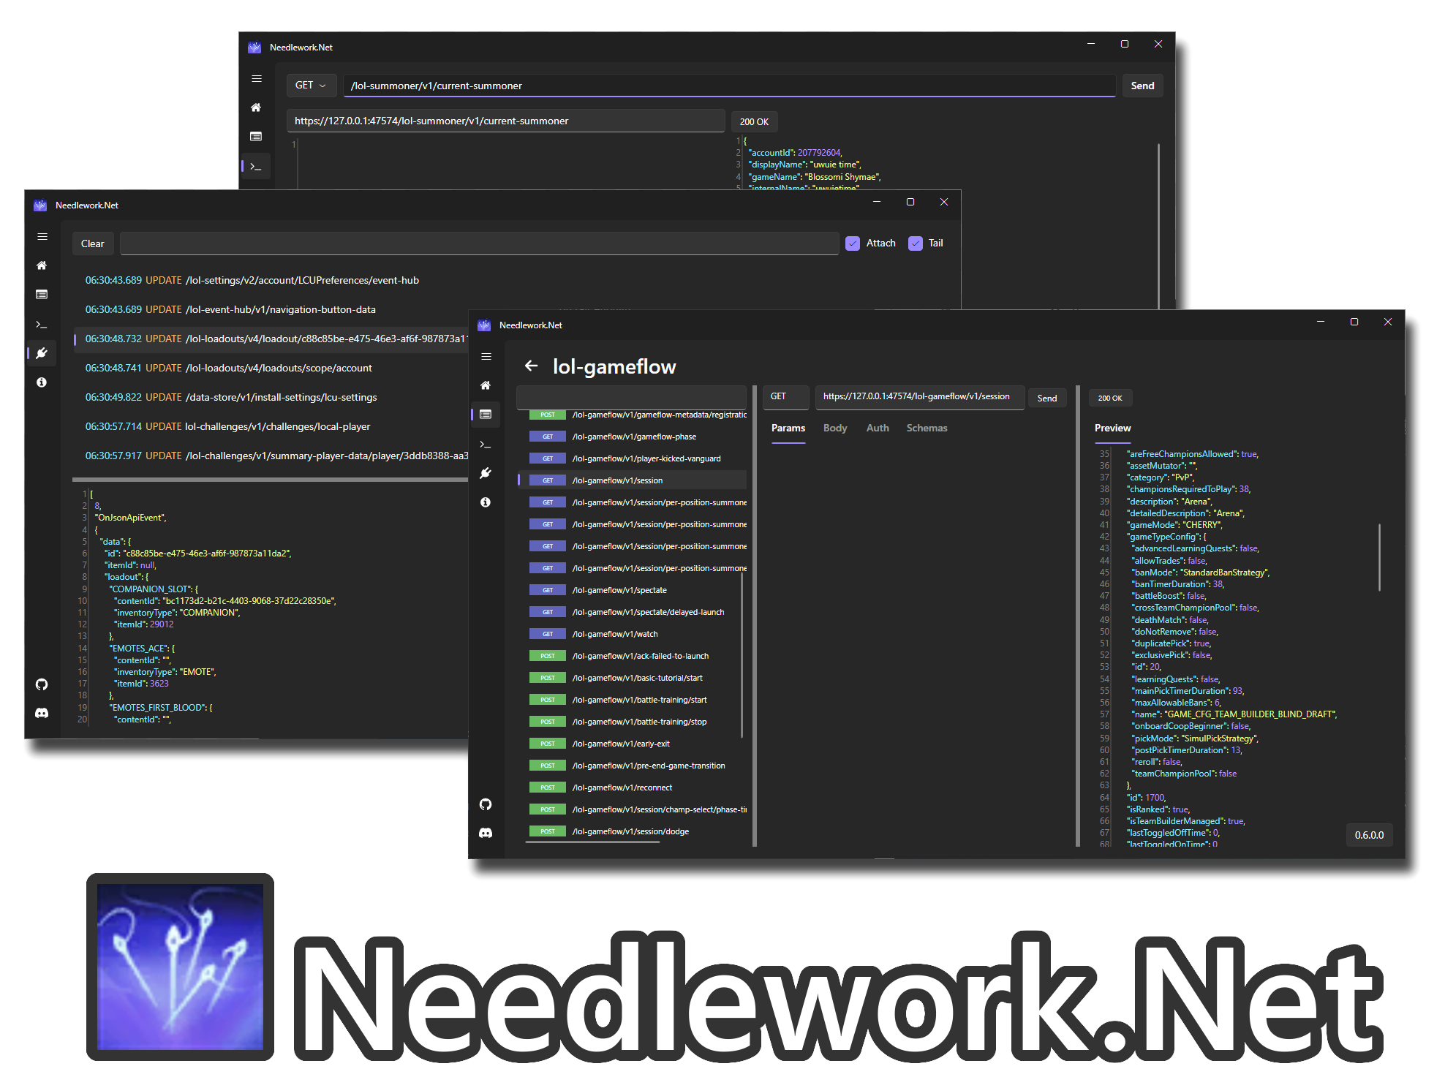Open the GitHub icon in front window sidebar
The width and height of the screenshot is (1445, 1088).
(486, 804)
